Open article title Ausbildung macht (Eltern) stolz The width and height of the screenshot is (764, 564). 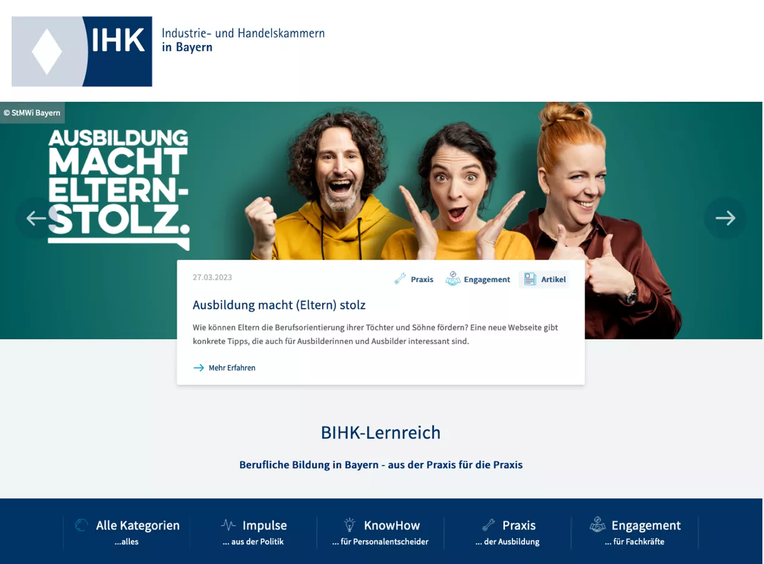pos(279,305)
